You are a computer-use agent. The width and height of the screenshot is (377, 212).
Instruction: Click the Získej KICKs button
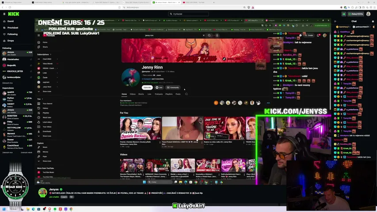pos(356,14)
